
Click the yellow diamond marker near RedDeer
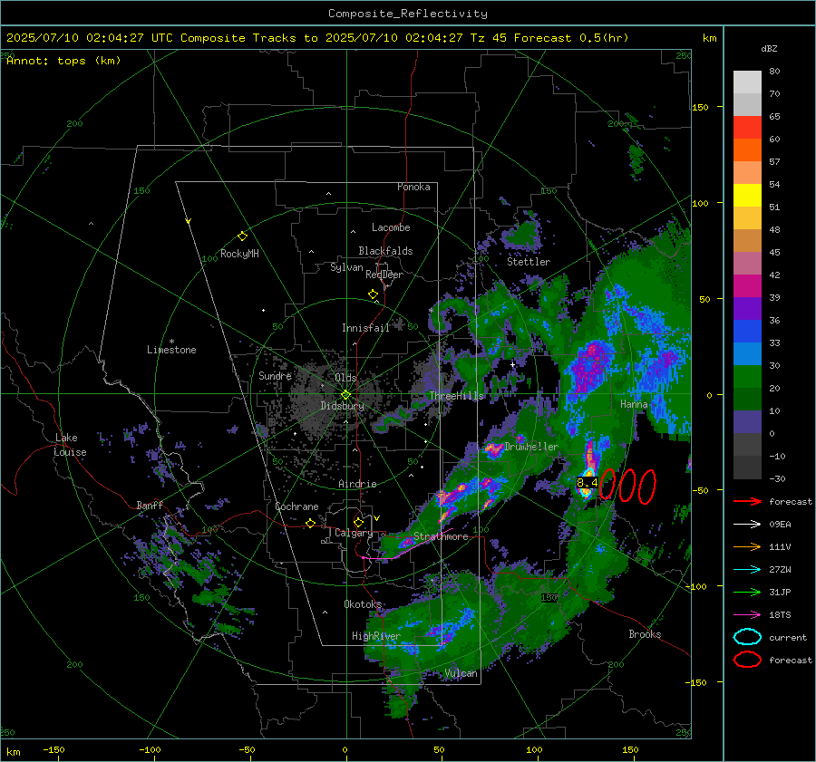pos(373,294)
